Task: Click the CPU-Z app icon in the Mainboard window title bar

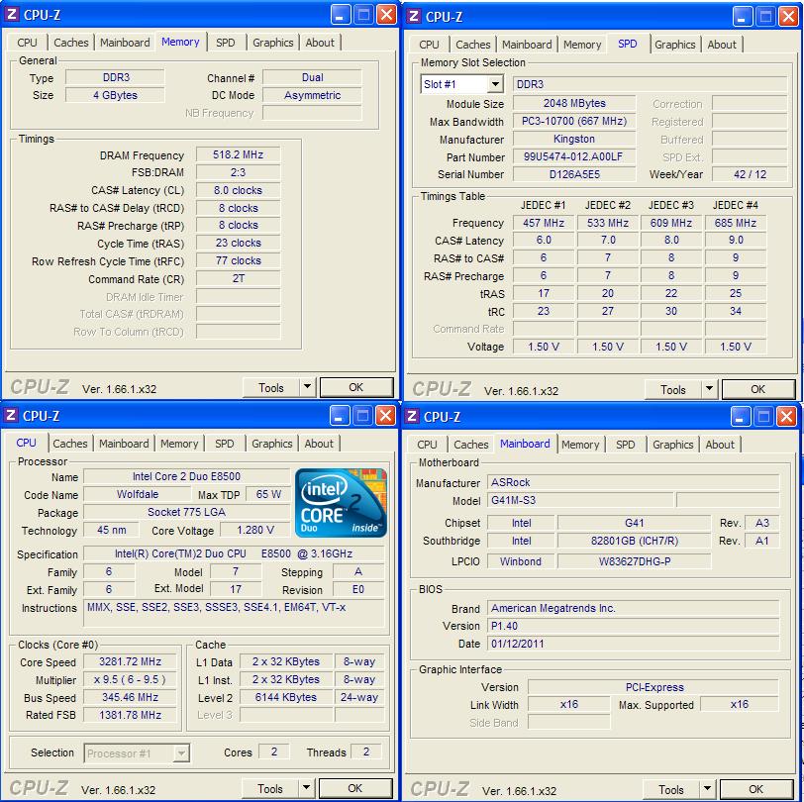Action: coord(412,417)
